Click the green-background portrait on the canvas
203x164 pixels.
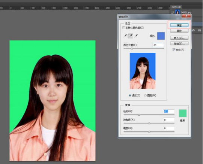tap(53, 101)
